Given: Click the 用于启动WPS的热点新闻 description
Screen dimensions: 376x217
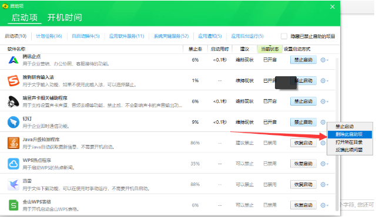Looking at the screenshot, I should point(48,168).
